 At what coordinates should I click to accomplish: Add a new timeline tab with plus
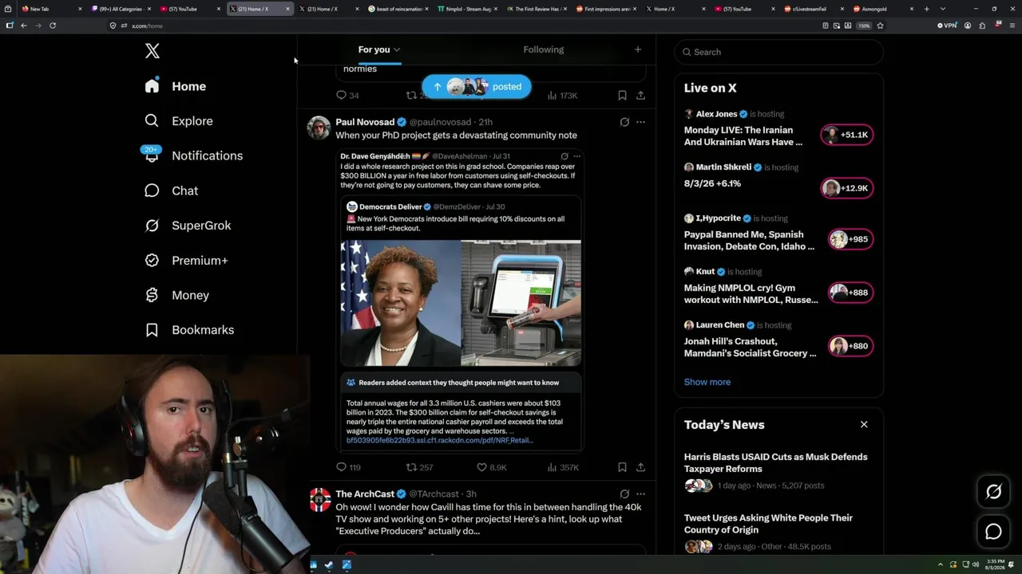pos(637,49)
